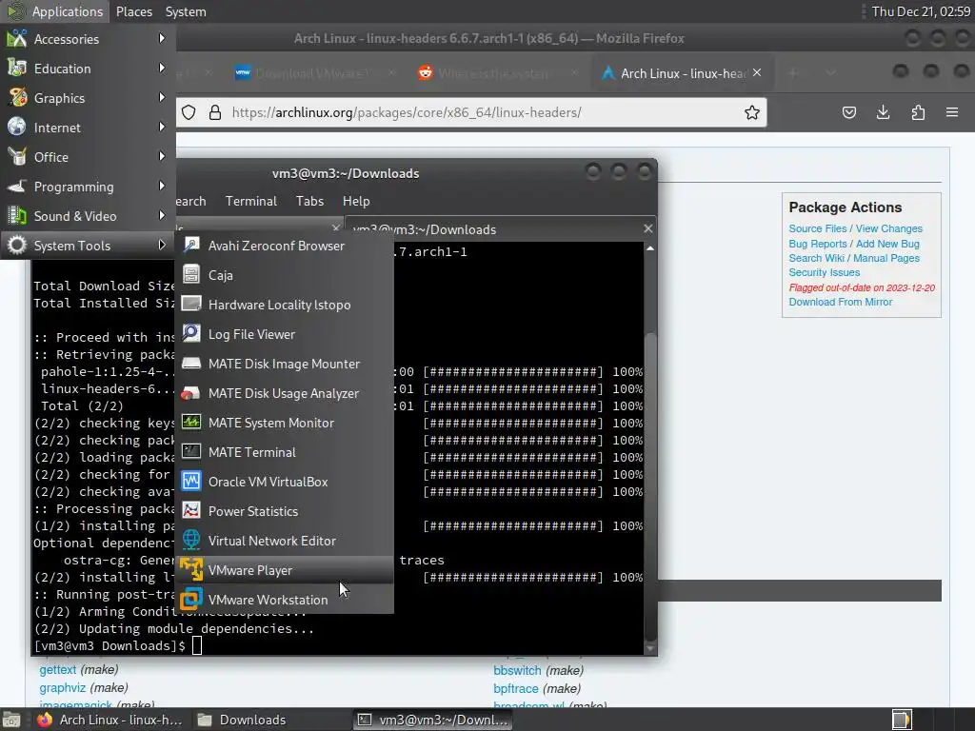Expand the Graphics submenu arrow
The width and height of the screenshot is (975, 731).
point(162,97)
